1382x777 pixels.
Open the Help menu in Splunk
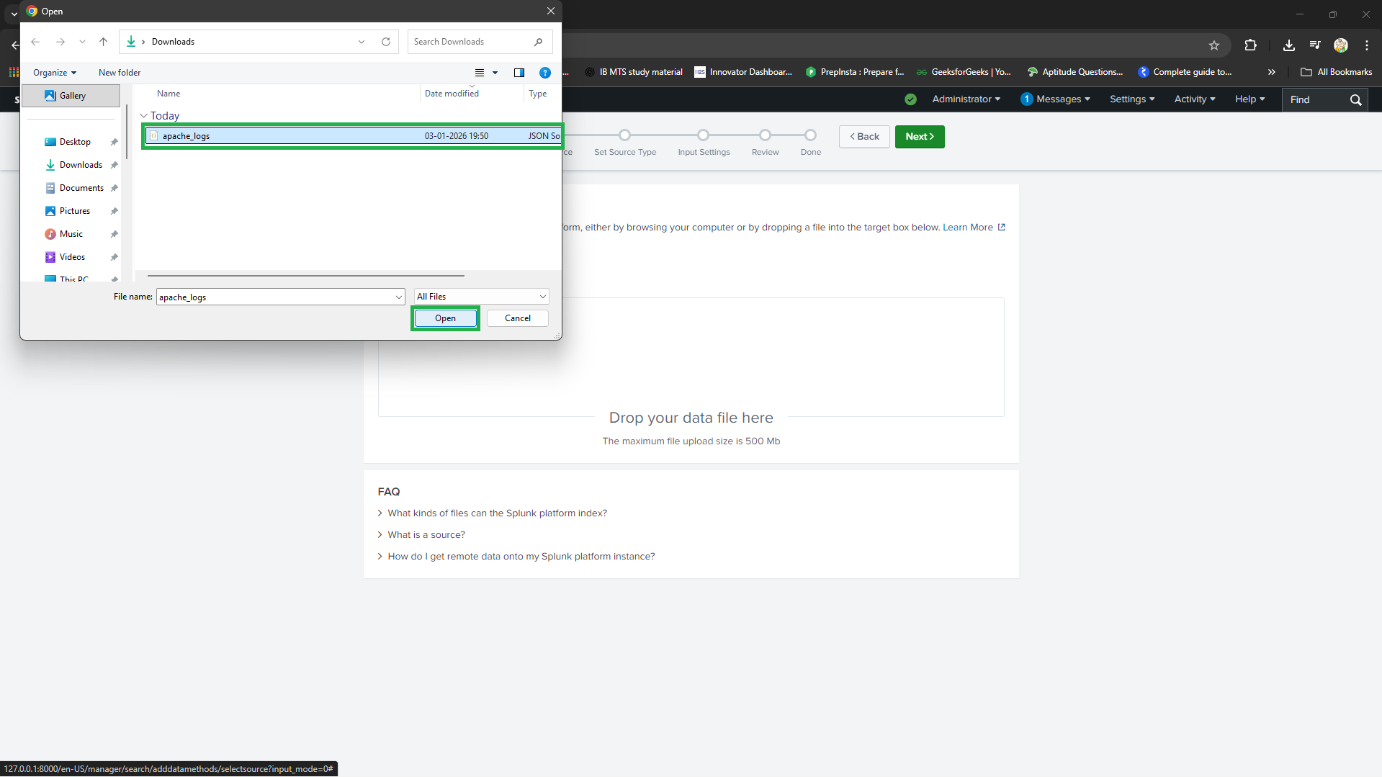1250,99
